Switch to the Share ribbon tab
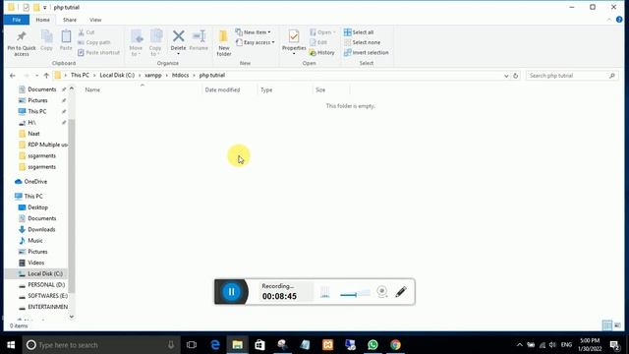This screenshot has height=354, width=629. click(x=70, y=20)
